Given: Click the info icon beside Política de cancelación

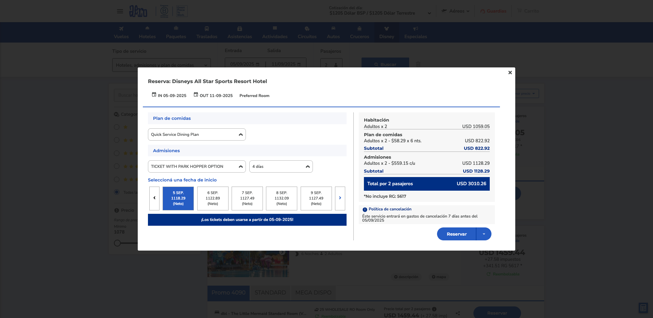Looking at the screenshot, I should [365, 210].
